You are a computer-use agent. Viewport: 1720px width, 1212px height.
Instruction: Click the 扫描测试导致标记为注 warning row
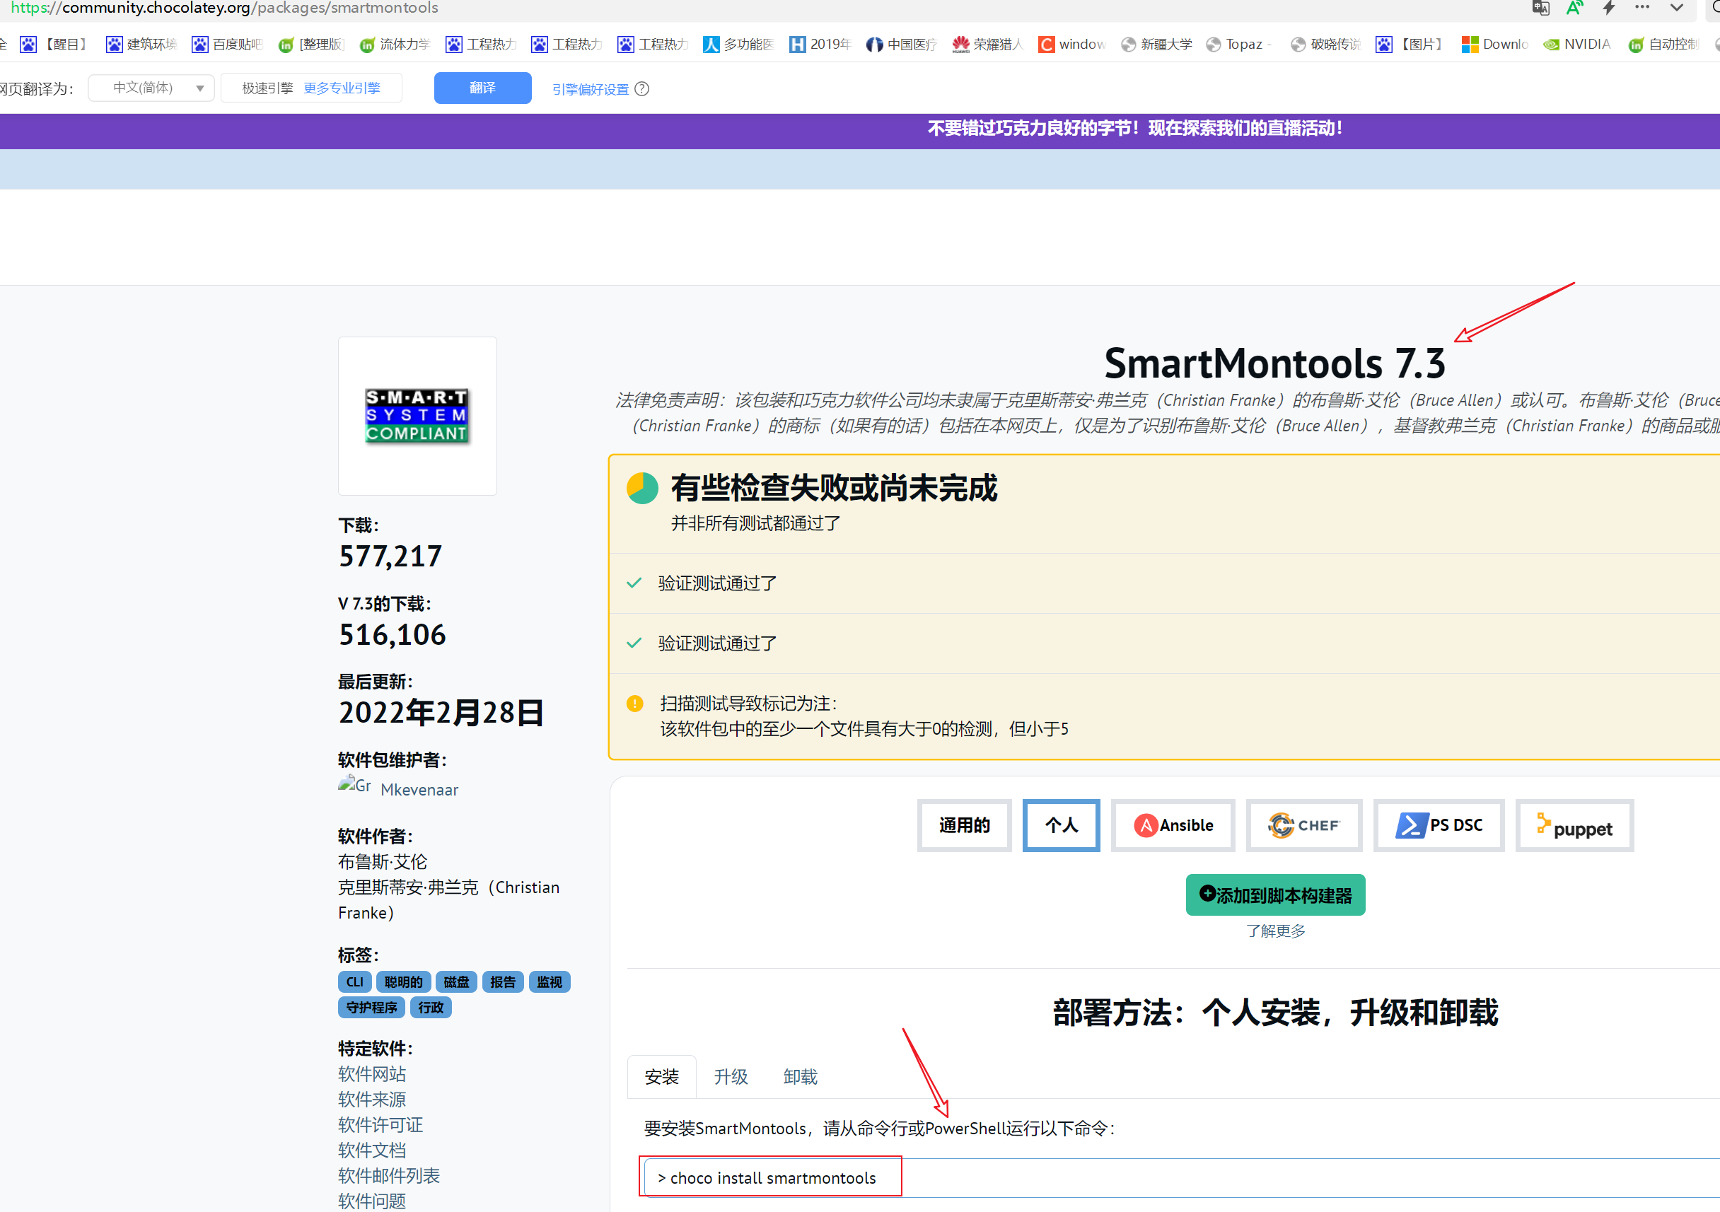(x=1165, y=716)
